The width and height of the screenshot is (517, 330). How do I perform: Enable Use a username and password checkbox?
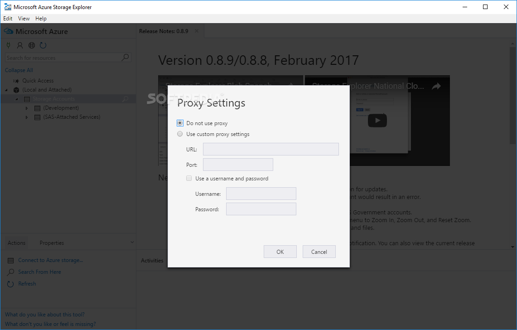[x=189, y=178]
